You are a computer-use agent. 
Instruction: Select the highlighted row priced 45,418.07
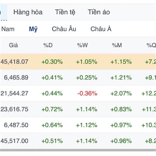(x=78, y=62)
